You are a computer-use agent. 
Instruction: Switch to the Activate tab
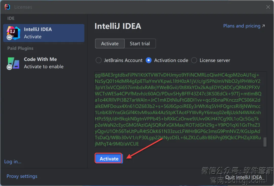click(110, 43)
